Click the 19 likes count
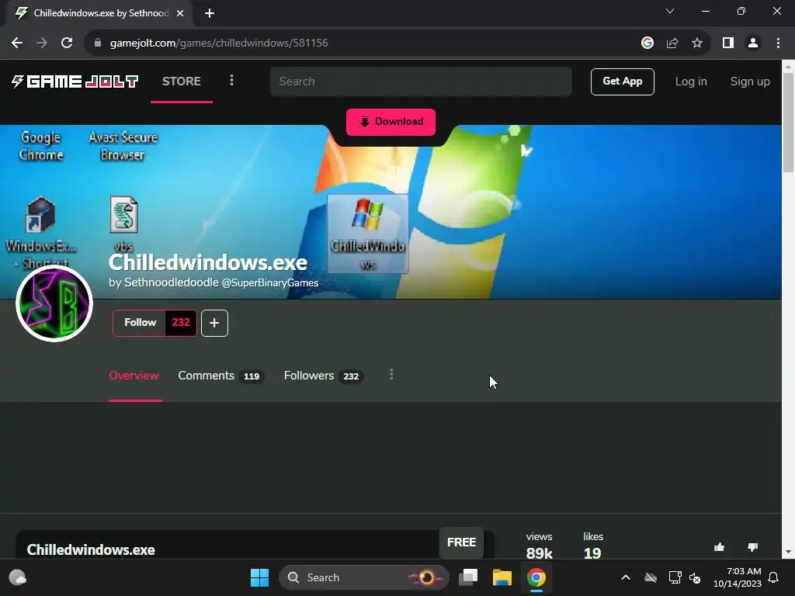This screenshot has height=596, width=795. [592, 553]
